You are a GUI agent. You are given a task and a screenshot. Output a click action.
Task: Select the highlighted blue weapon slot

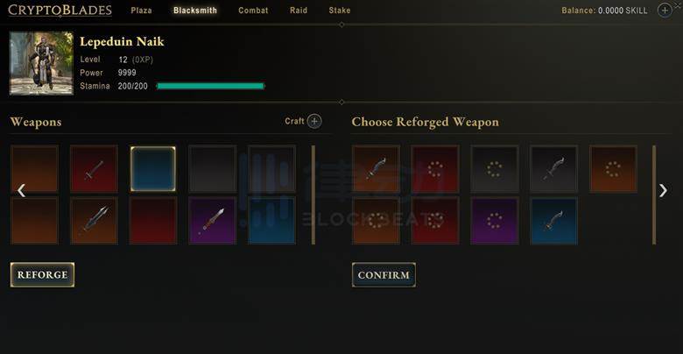coord(153,169)
